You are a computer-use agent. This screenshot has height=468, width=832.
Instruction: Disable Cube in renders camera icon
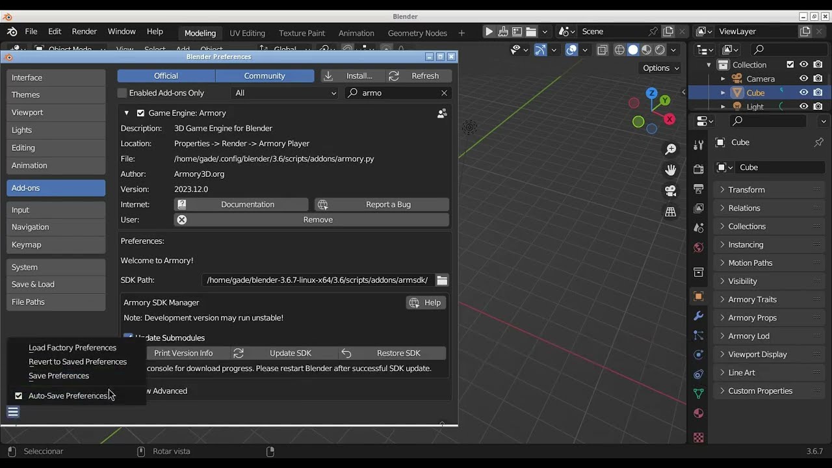pos(818,93)
